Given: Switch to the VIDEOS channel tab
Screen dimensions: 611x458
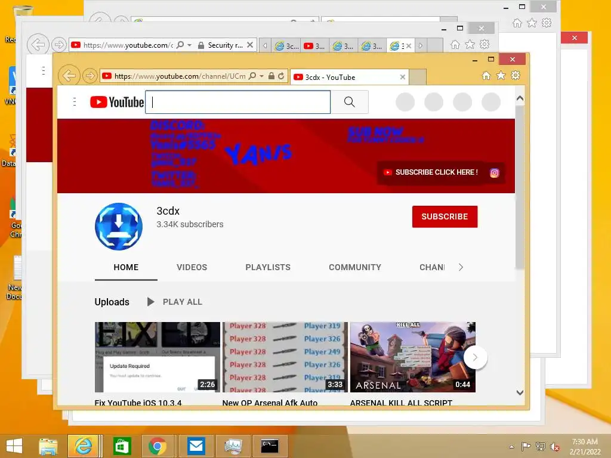Looking at the screenshot, I should pos(192,267).
